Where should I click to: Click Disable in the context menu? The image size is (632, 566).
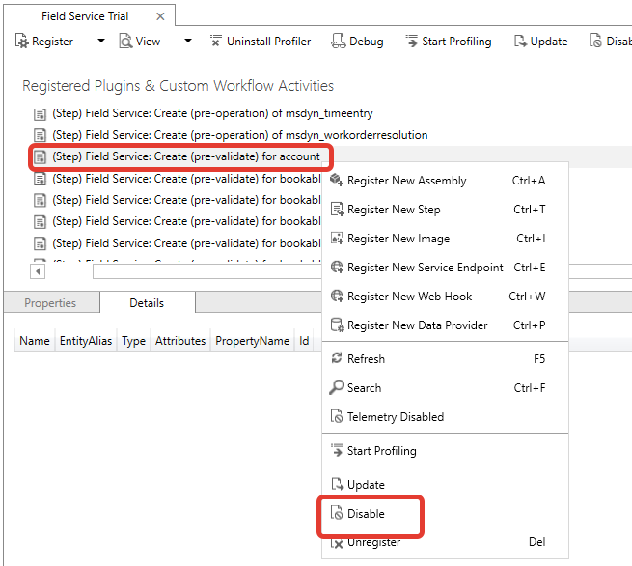coord(445,514)
